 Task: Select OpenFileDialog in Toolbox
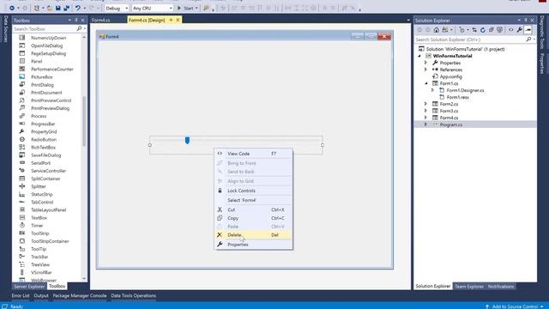[47, 45]
